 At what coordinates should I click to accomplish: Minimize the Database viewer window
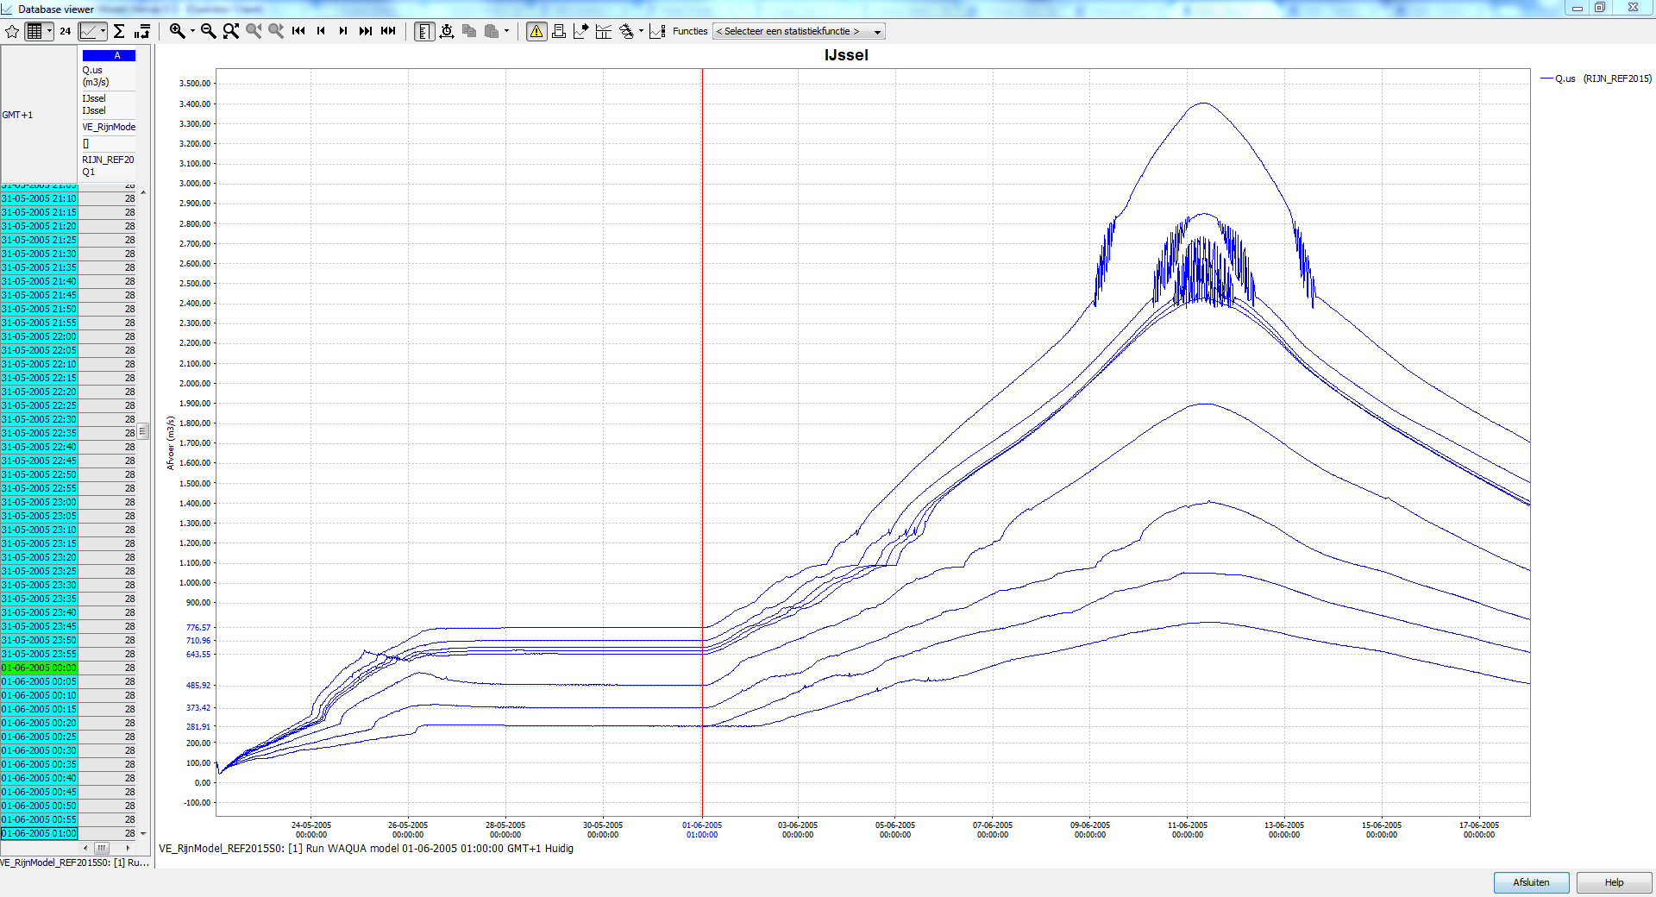(x=1577, y=8)
